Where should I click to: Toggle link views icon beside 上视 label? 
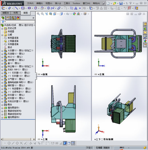tap(39, 139)
